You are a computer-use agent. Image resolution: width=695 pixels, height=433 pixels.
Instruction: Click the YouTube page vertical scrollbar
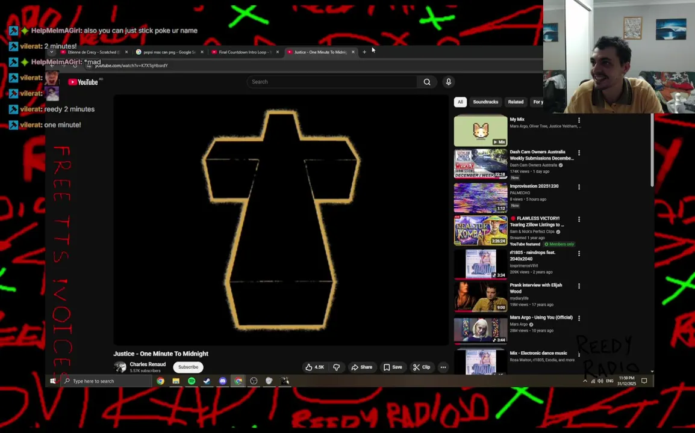[x=652, y=150]
